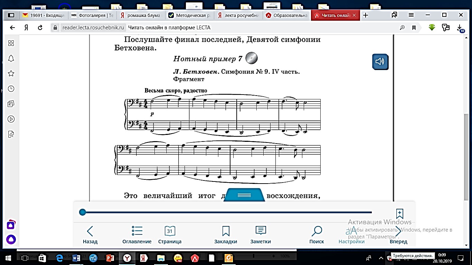Open the video play icon in the sidebar
Image resolution: width=472 pixels, height=265 pixels.
point(11,119)
